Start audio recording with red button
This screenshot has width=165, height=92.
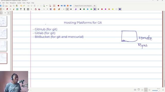(x=59, y=6)
